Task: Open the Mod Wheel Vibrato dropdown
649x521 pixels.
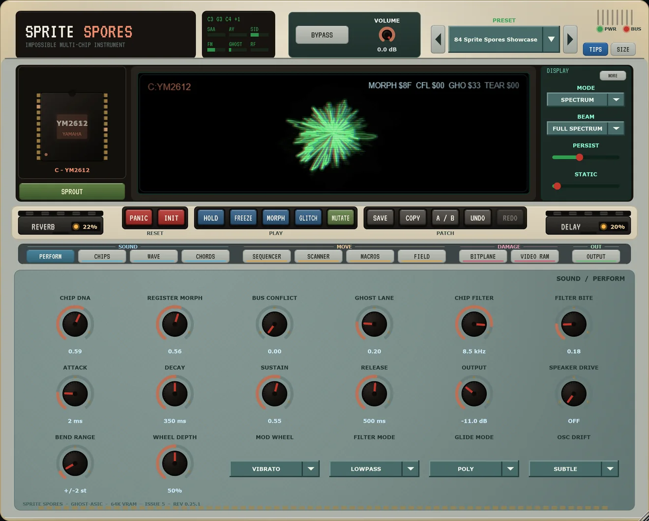Action: [275, 469]
